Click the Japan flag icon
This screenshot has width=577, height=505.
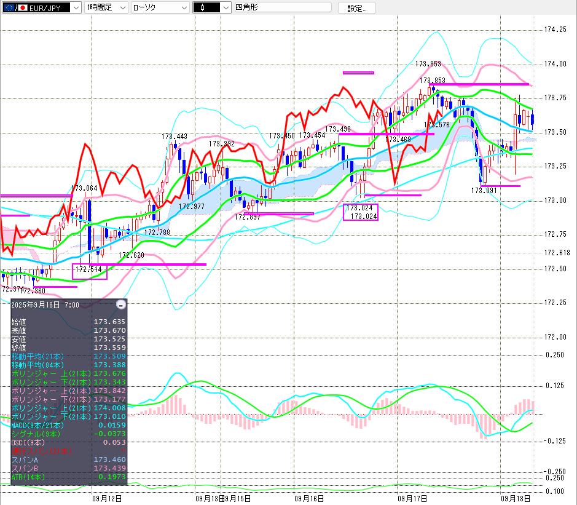23,7
